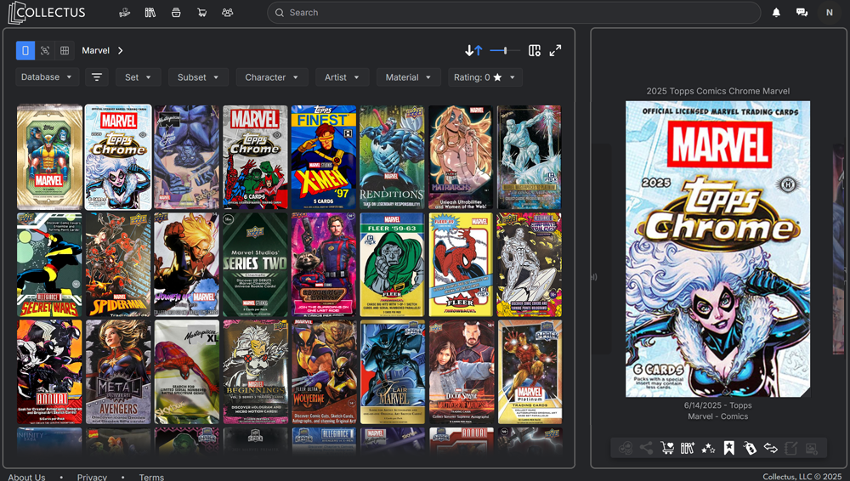Click the price tag icon

pyautogui.click(x=750, y=448)
